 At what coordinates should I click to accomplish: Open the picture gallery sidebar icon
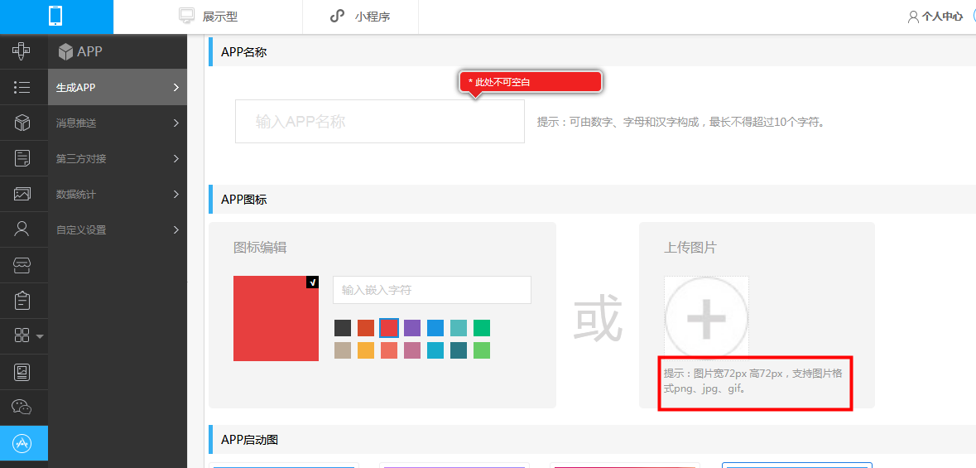[x=22, y=194]
